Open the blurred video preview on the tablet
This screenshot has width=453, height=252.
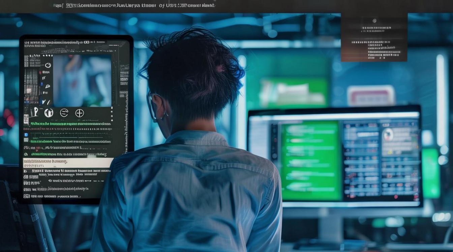(82, 81)
